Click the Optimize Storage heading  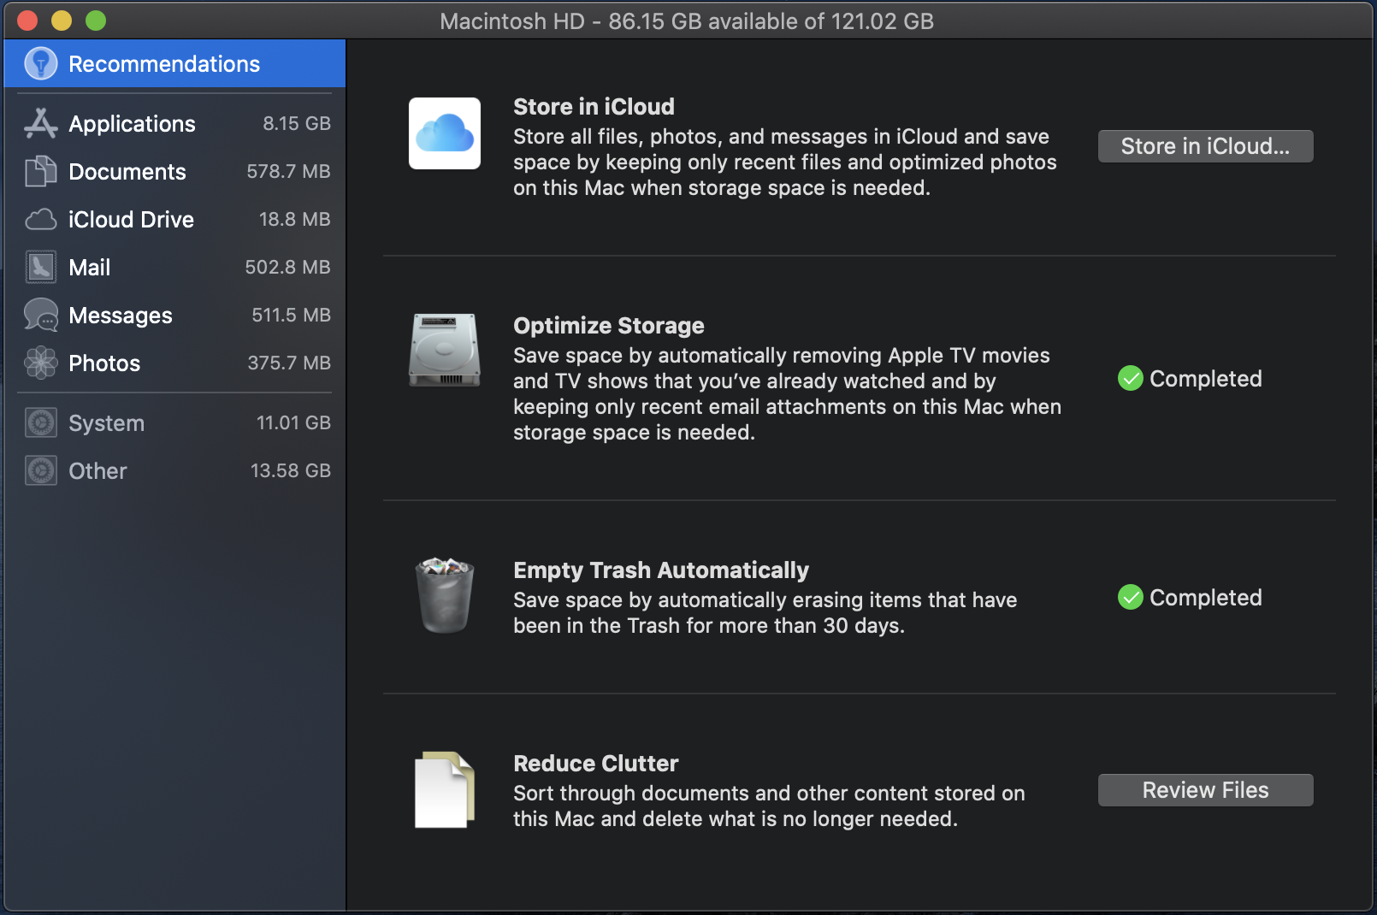[608, 326]
